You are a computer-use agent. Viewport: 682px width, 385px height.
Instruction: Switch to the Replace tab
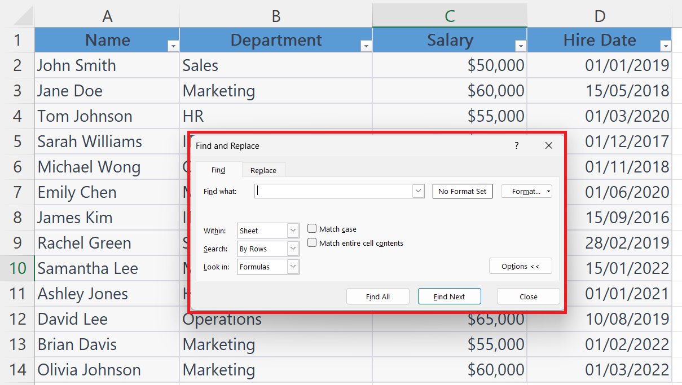[263, 170]
